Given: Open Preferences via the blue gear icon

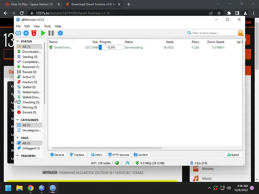Looking at the screenshot, I should point(60,33).
